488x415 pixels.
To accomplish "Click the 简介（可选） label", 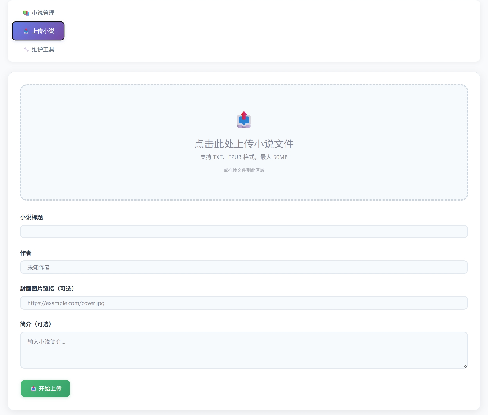I will click(36, 324).
